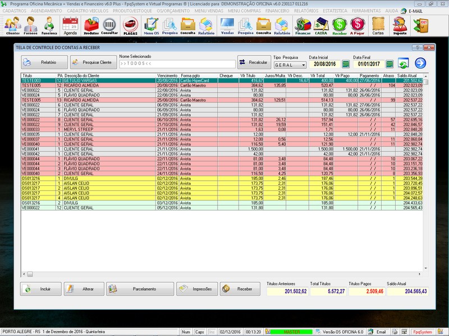The image size is (449, 336).
Task: Click the Vencimento column header
Action: [x=167, y=76]
